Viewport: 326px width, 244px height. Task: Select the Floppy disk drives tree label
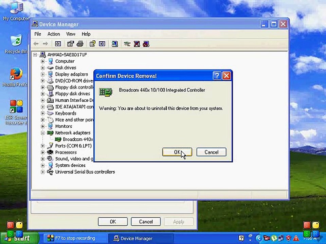[73, 94]
